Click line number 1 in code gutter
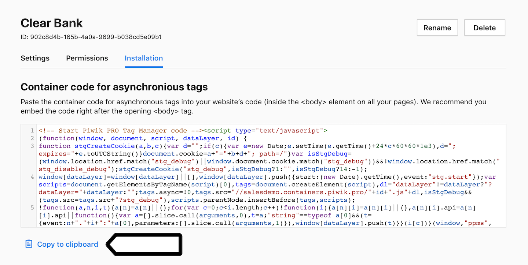 point(32,131)
